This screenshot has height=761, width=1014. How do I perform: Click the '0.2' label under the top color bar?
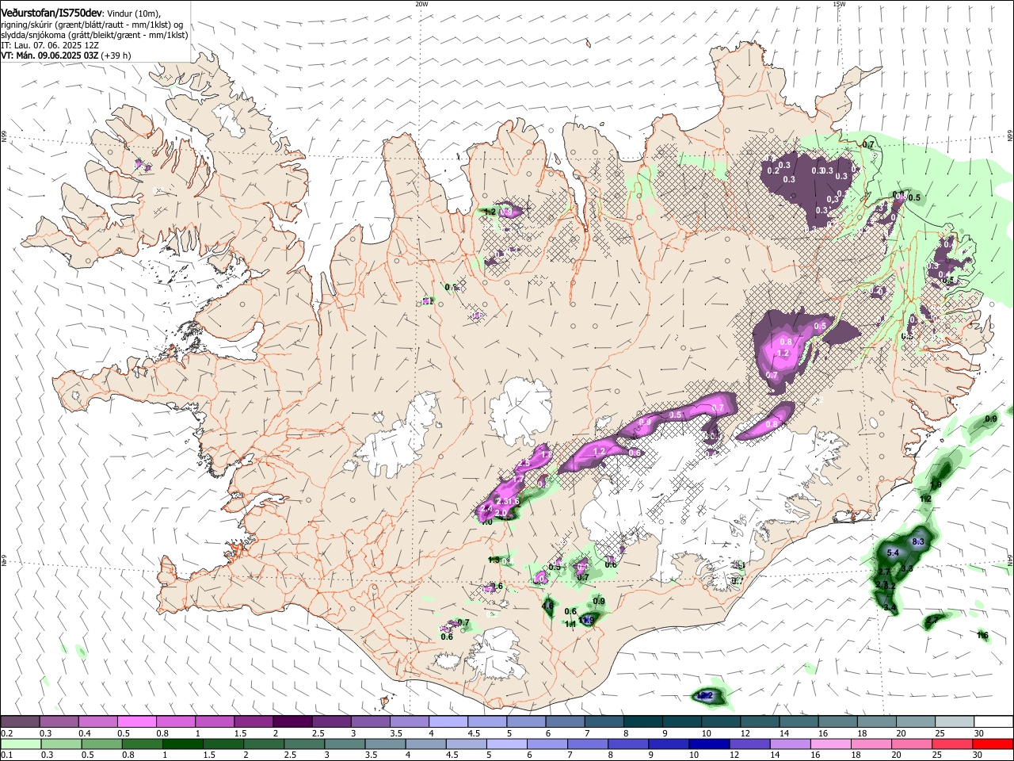click(6, 733)
